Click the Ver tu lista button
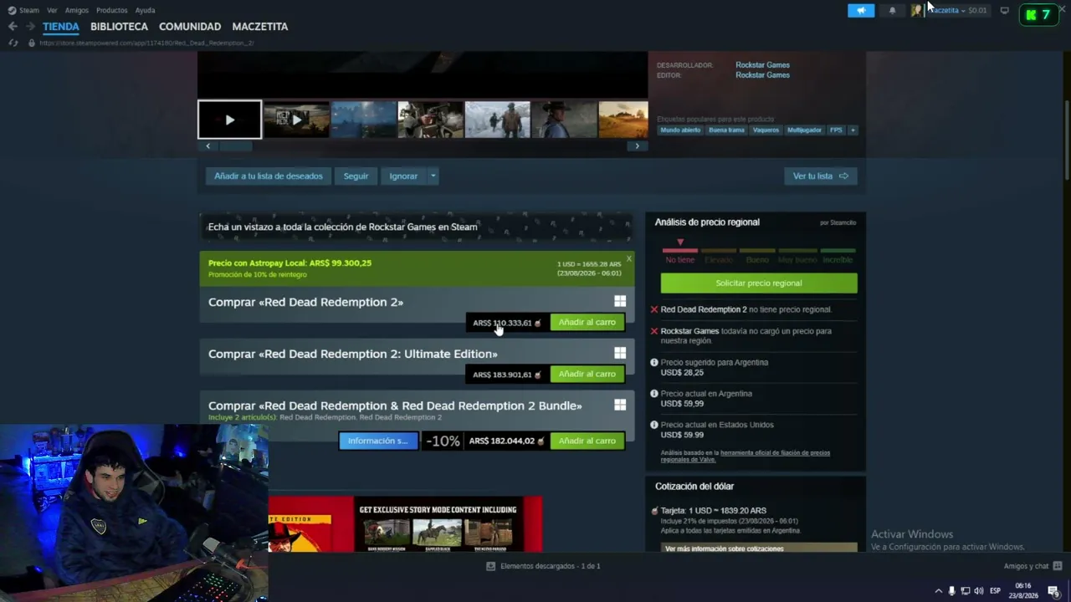This screenshot has height=602, width=1071. [820, 176]
